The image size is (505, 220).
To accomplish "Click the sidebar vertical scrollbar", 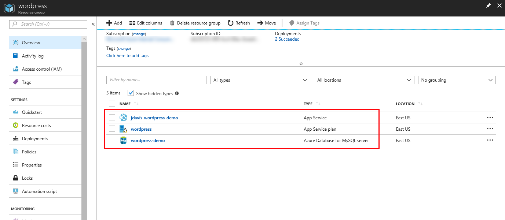I will point(84,130).
